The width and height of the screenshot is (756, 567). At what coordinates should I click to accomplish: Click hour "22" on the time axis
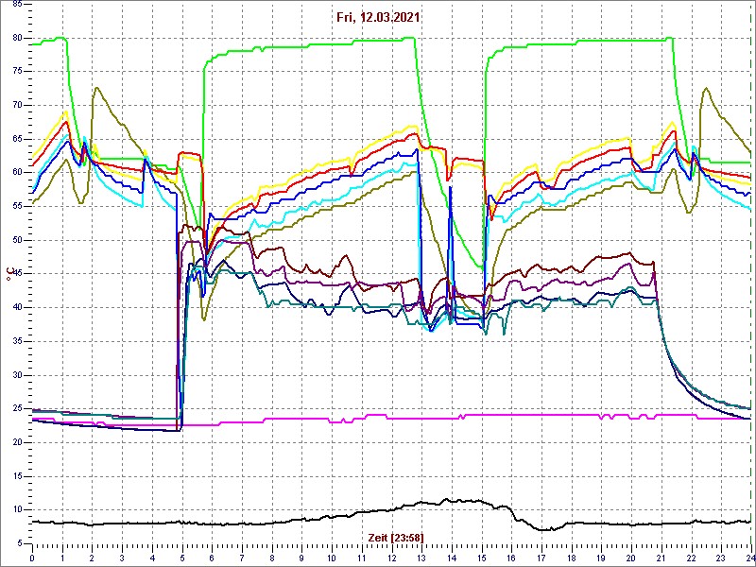691,558
